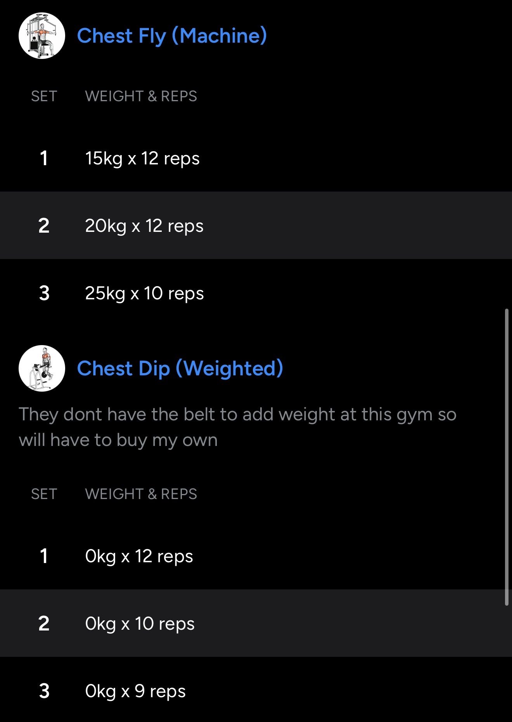Screen dimensions: 512x722
Task: Tap WEIGHT & REPS header under Chest Fly
Action: [x=141, y=96]
